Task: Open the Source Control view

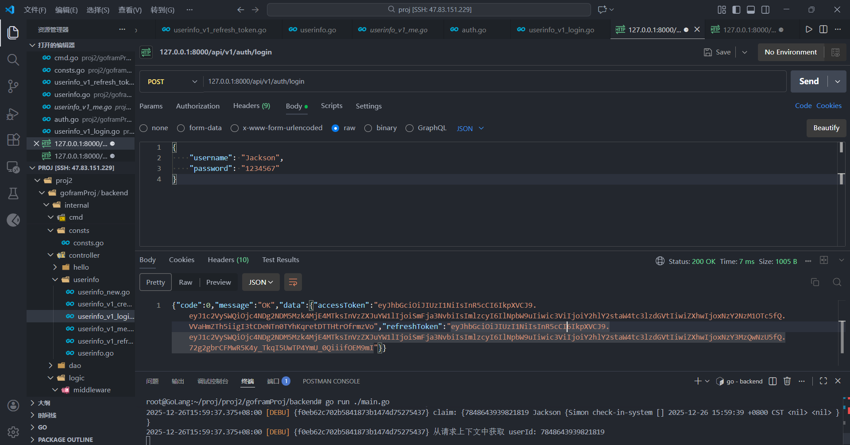Action: pyautogui.click(x=13, y=86)
